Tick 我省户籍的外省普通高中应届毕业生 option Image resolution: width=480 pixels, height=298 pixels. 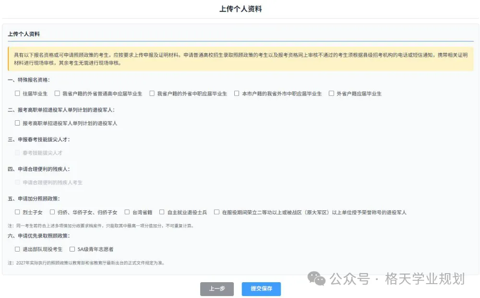(57, 93)
